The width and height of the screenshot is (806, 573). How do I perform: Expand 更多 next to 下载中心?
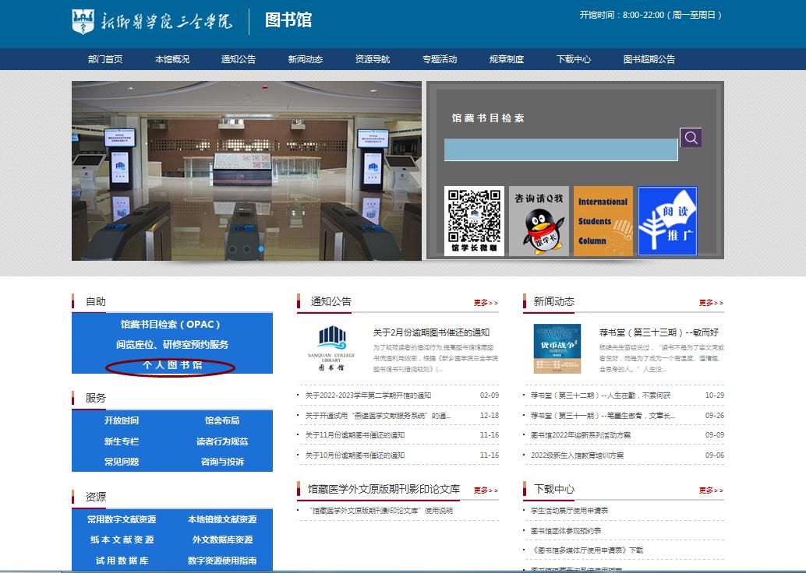pyautogui.click(x=711, y=490)
